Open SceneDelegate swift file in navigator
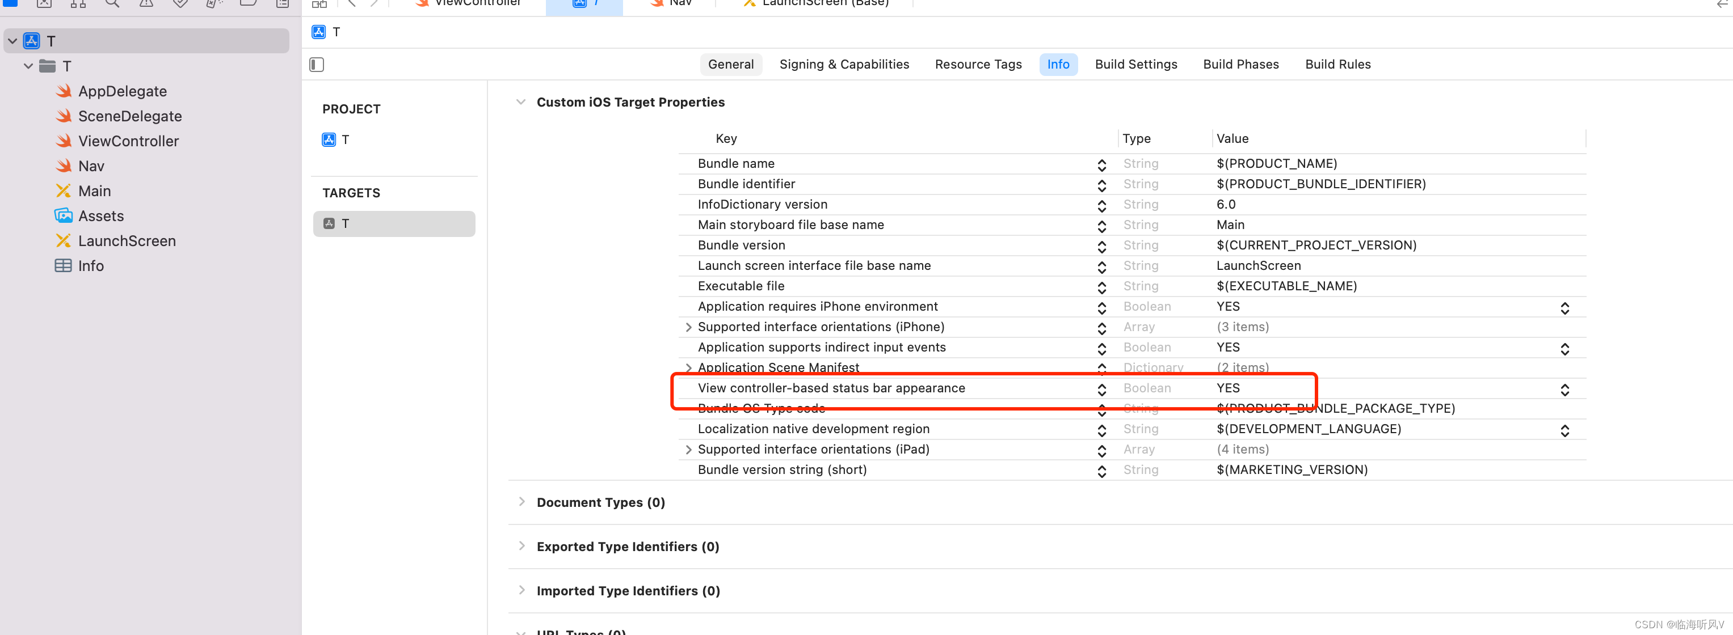Screen dimensions: 1733x635 [129, 116]
